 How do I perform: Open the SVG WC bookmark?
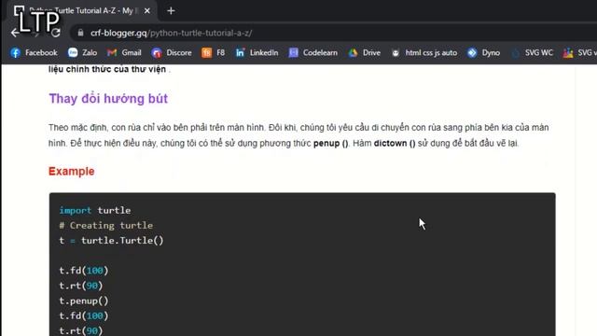coord(532,52)
